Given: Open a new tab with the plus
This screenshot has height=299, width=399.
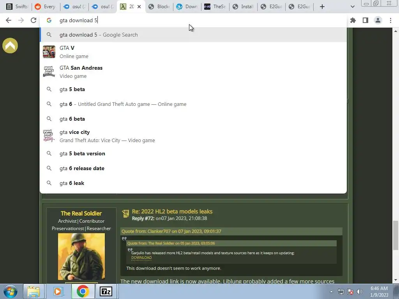Looking at the screenshot, I should 322,7.
